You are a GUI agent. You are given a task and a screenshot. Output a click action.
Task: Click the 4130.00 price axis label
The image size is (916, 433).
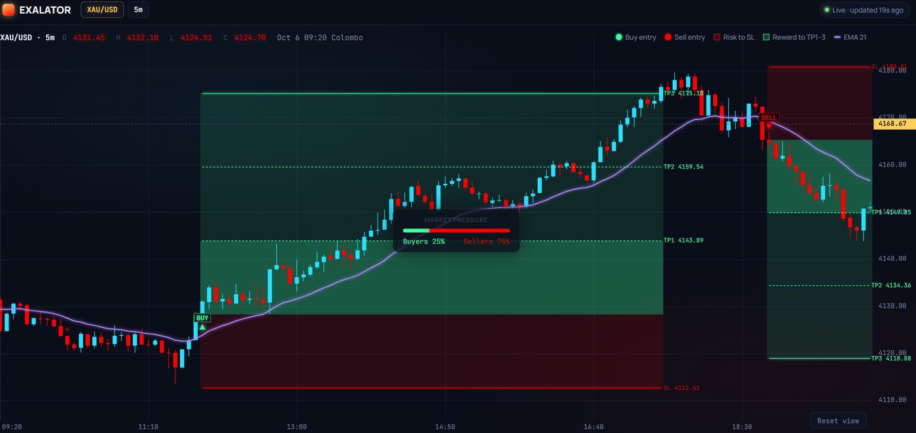[x=893, y=306]
